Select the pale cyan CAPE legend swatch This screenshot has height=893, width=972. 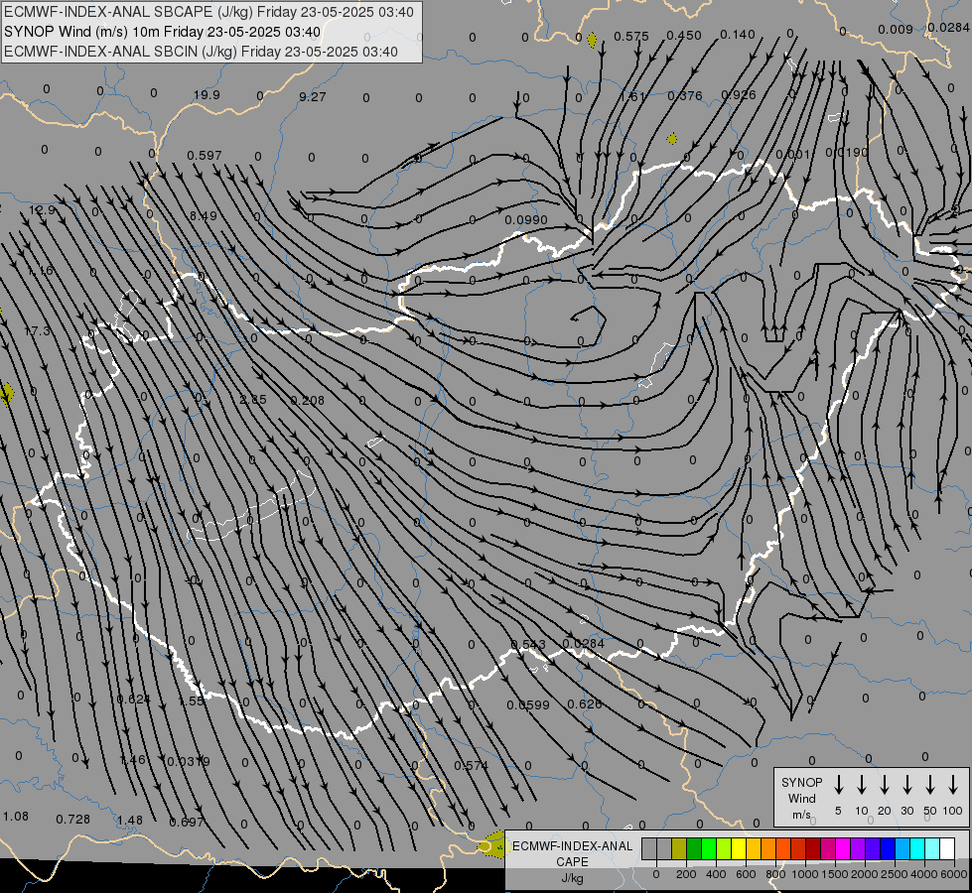931,849
